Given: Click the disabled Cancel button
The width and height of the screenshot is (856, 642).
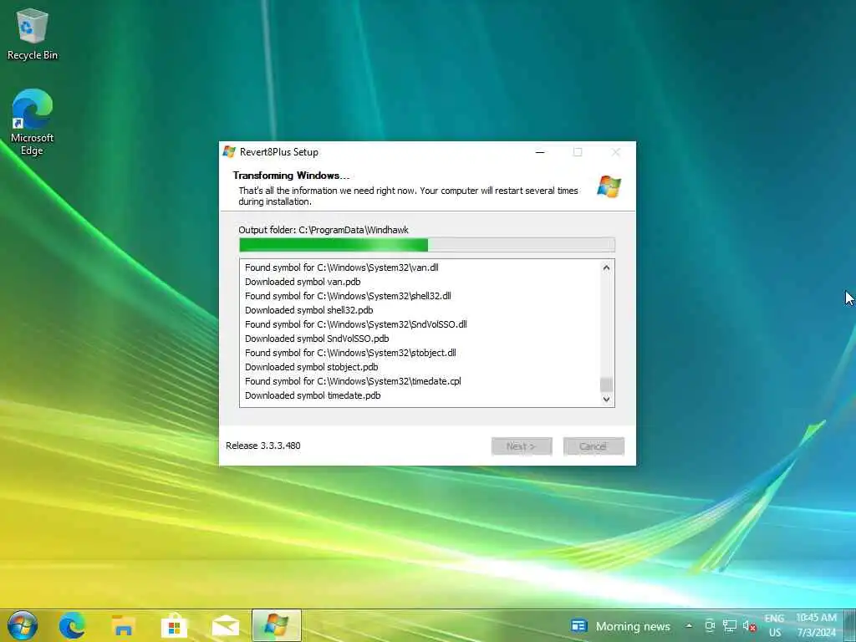Looking at the screenshot, I should coord(594,446).
